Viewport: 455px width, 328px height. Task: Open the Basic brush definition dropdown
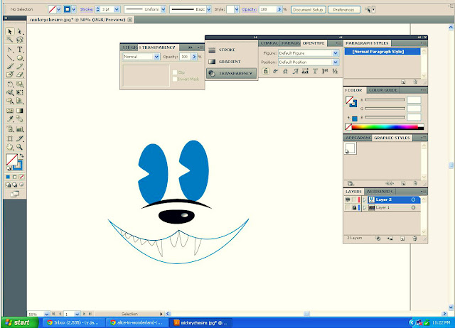click(208, 9)
